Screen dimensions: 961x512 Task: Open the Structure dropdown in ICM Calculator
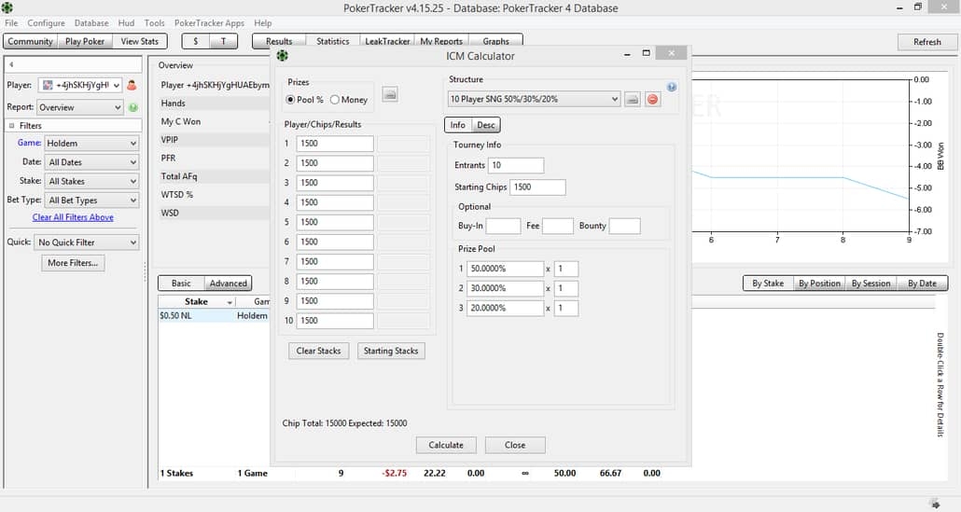point(534,99)
